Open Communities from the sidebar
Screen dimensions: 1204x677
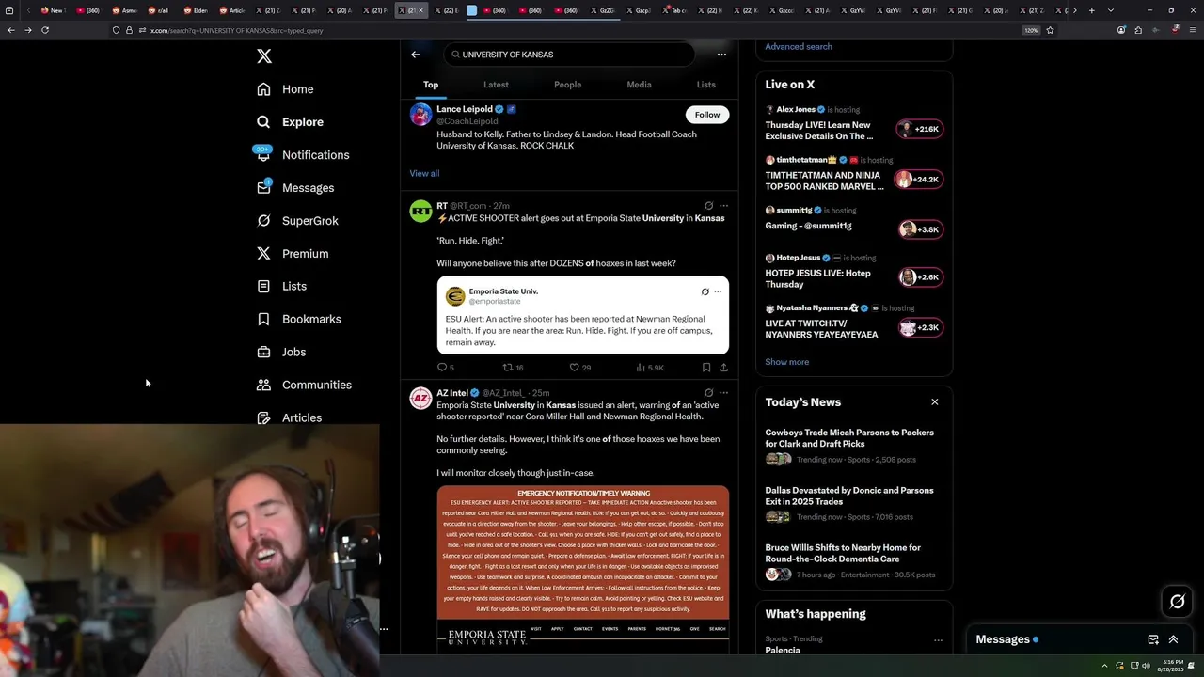tap(304, 385)
